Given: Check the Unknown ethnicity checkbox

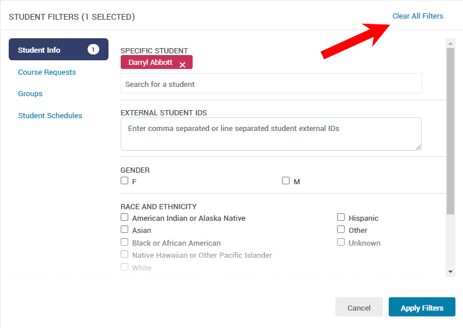Looking at the screenshot, I should pos(341,242).
